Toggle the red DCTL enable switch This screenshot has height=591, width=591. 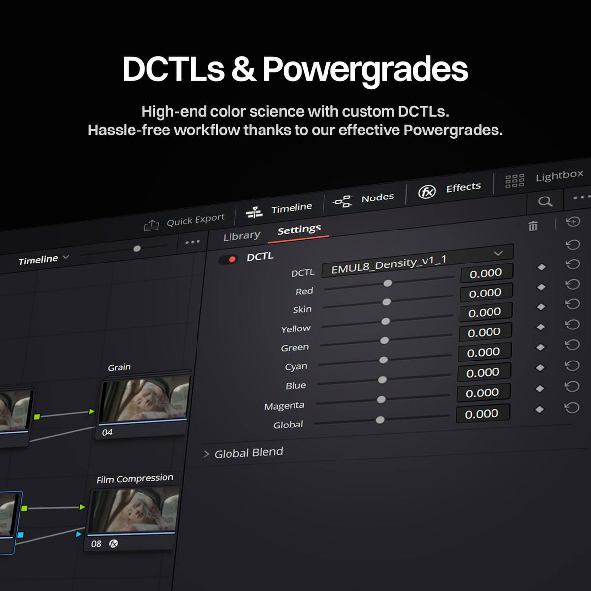[x=228, y=259]
